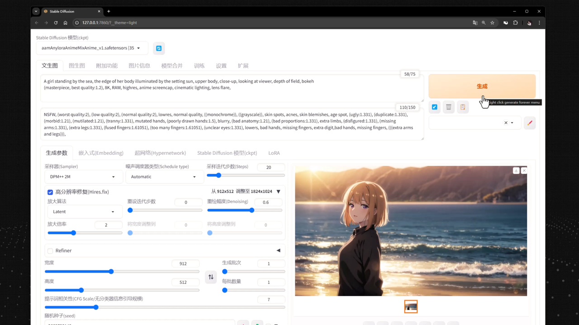Open the style editor paintbrush icon
The image size is (579, 325).
tap(530, 123)
